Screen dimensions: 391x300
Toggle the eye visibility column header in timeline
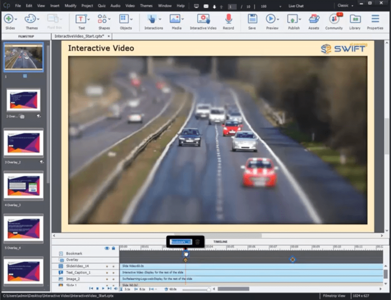[x=107, y=248]
